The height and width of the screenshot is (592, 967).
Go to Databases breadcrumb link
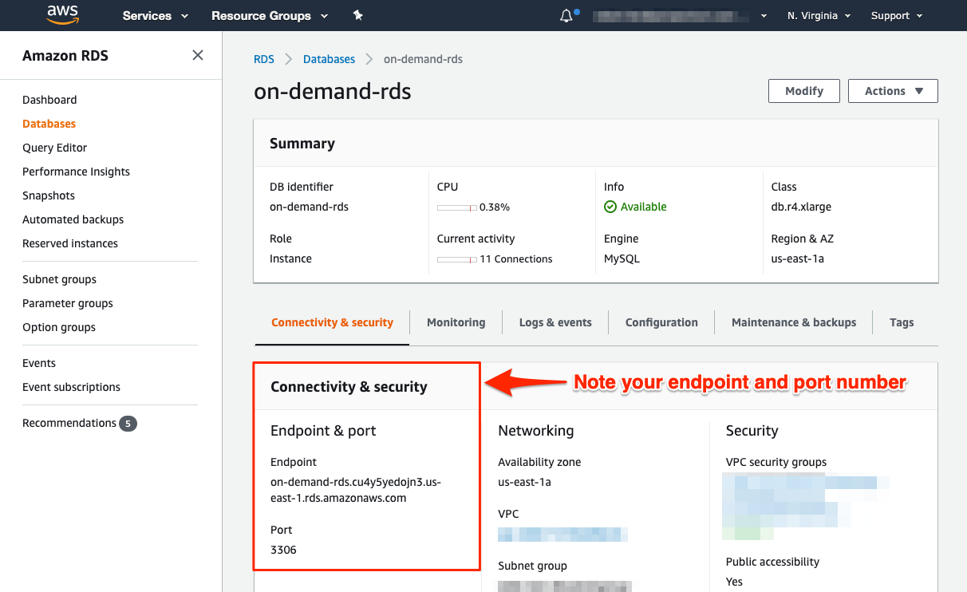pyautogui.click(x=330, y=59)
